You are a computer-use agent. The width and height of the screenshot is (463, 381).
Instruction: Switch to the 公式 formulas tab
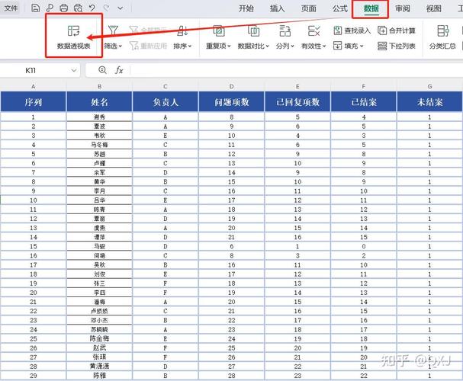tap(340, 8)
